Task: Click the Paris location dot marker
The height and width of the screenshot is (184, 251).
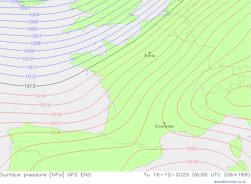Action: (150, 52)
